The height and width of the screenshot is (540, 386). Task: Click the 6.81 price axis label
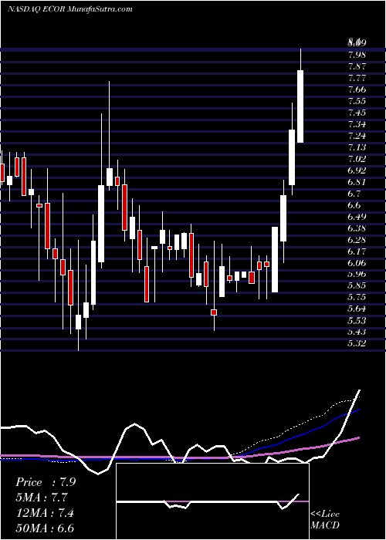tap(357, 182)
